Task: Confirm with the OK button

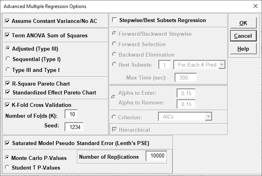Action: 243,23
